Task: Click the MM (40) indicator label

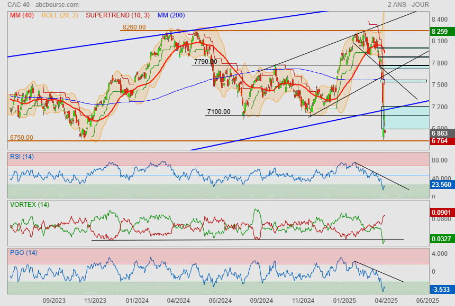Action: pos(22,15)
